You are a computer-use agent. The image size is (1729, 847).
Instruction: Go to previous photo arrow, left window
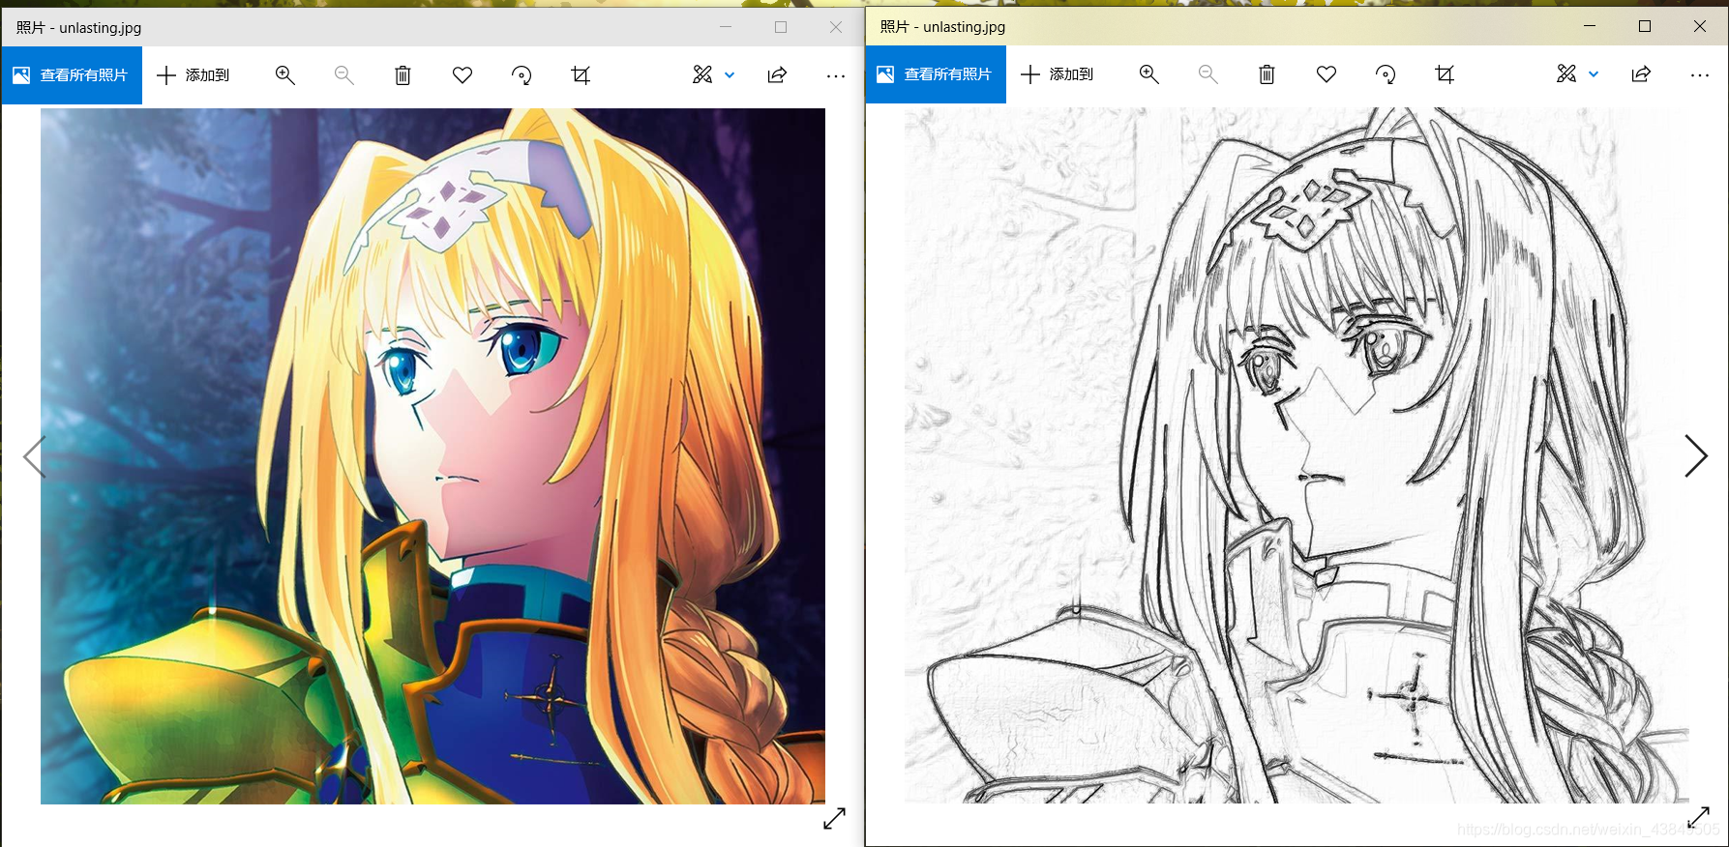34,456
